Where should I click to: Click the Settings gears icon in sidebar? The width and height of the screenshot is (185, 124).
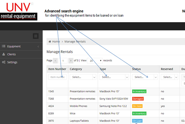4,62
